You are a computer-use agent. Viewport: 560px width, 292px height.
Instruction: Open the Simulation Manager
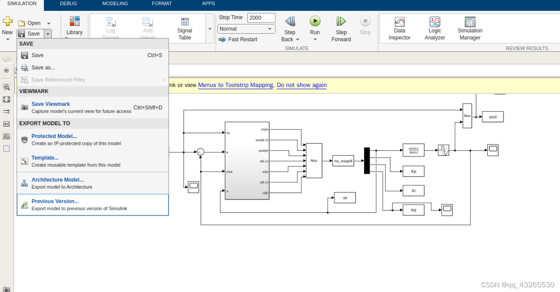coord(470,29)
